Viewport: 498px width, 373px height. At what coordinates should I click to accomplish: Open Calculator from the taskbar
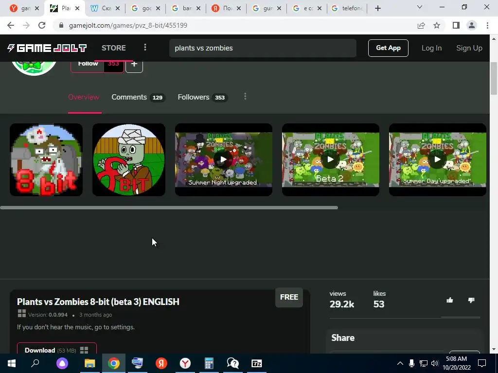[209, 363]
